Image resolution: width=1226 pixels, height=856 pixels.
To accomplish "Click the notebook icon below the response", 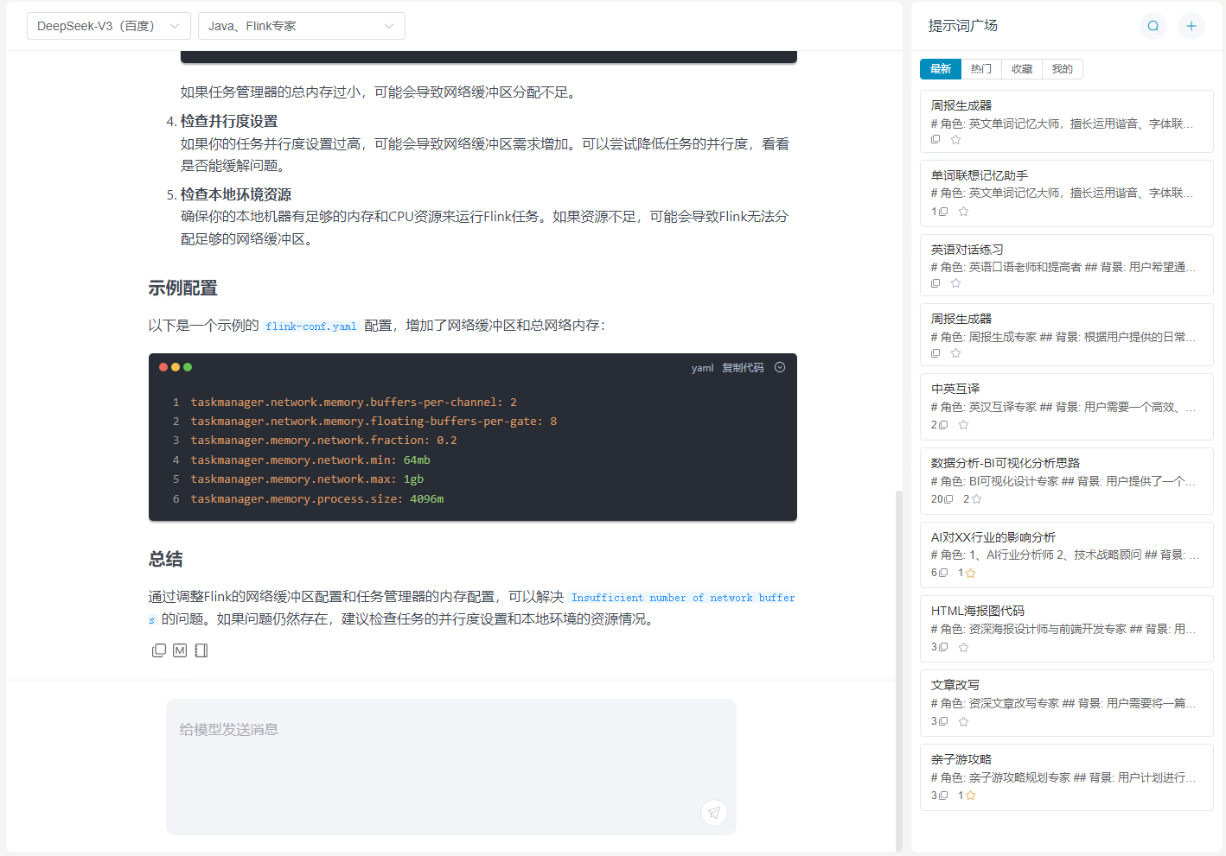I will click(201, 650).
